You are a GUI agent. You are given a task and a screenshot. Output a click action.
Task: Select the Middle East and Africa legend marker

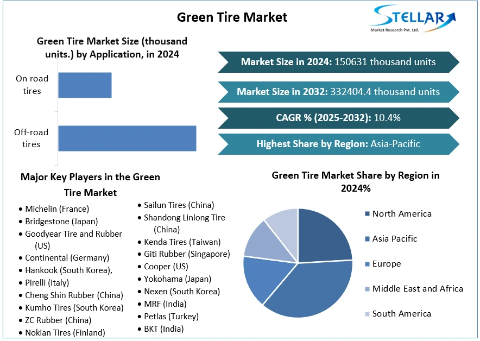[368, 289]
